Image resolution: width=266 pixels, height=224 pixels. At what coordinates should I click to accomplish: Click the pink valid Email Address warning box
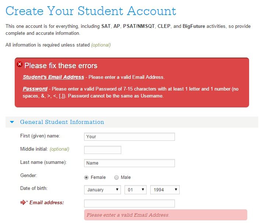166,215
